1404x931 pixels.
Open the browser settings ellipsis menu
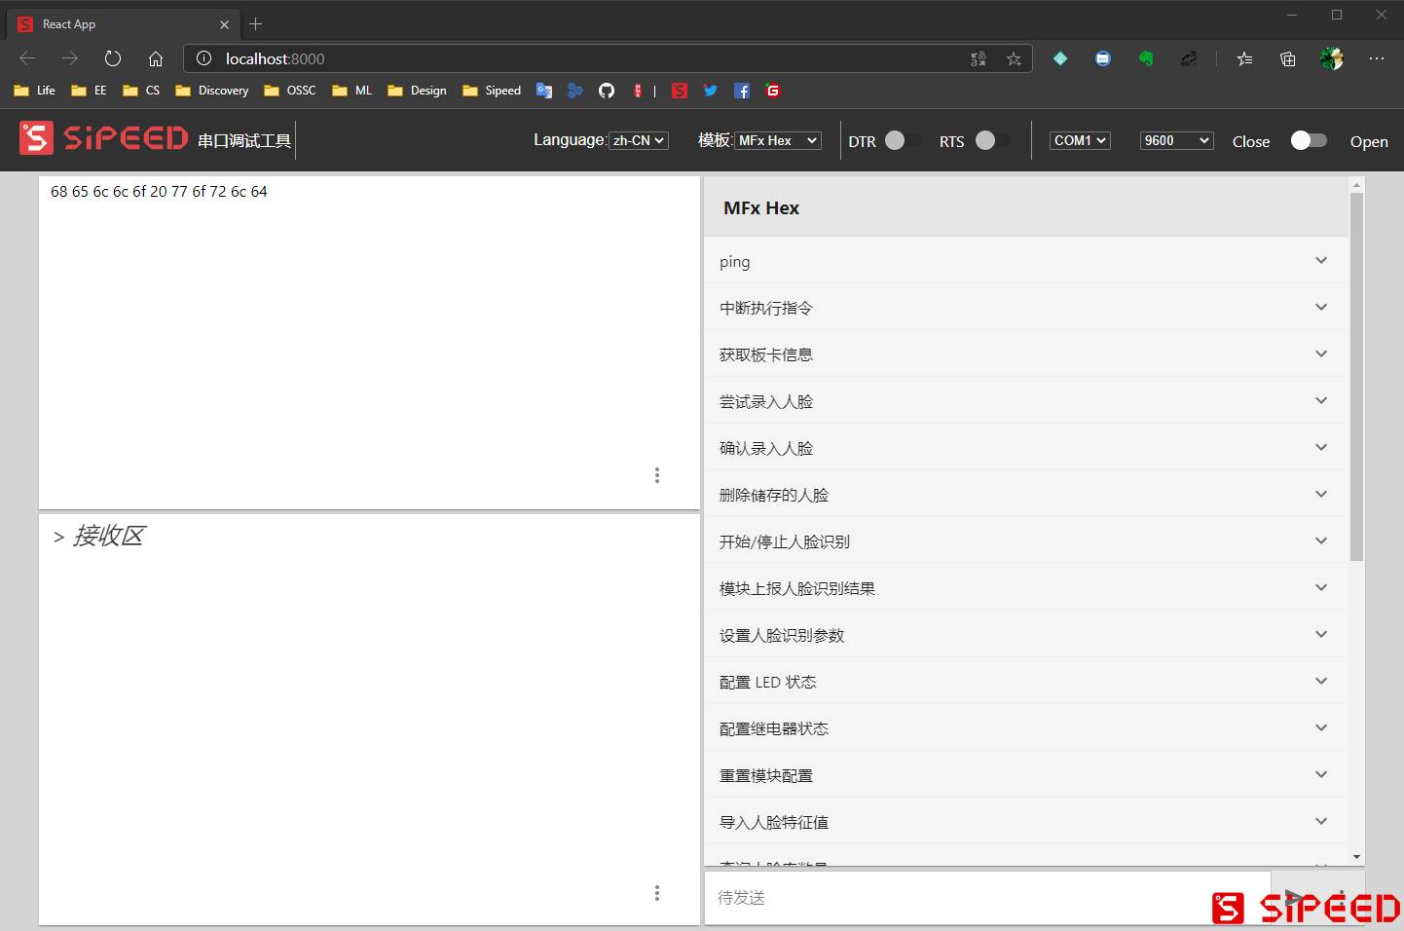pos(1376,58)
